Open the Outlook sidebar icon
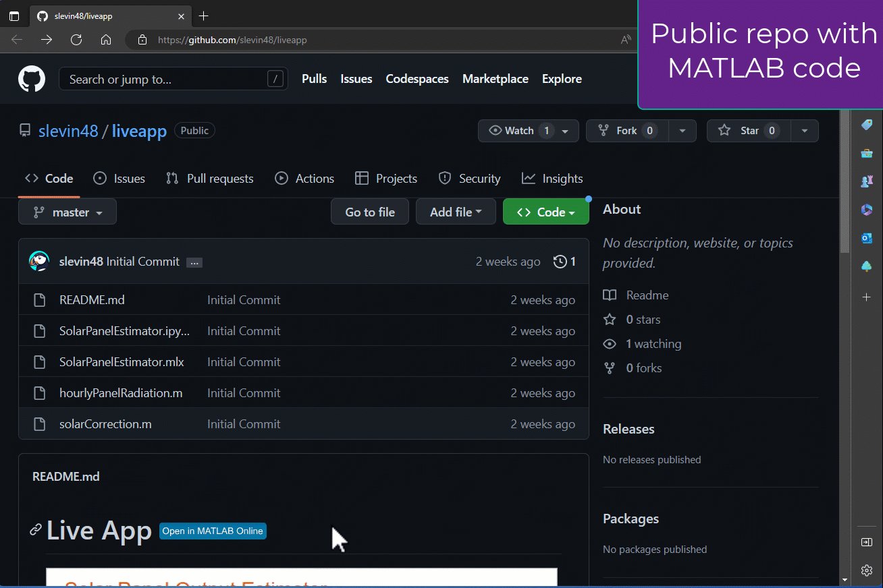This screenshot has height=588, width=883. point(867,238)
